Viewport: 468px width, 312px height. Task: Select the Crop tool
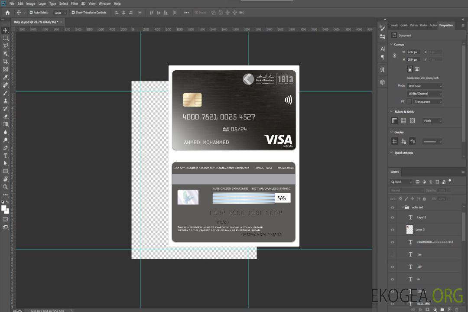tap(5, 62)
